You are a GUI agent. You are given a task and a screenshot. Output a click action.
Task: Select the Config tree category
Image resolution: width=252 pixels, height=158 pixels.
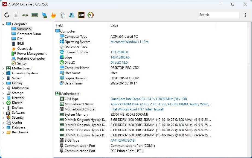click(17, 122)
